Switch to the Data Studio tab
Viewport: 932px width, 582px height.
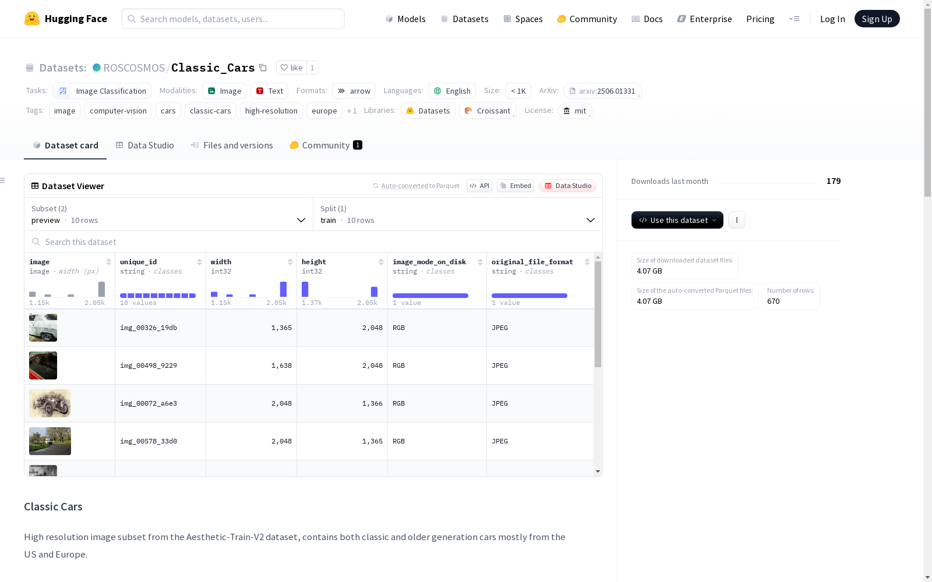[145, 145]
